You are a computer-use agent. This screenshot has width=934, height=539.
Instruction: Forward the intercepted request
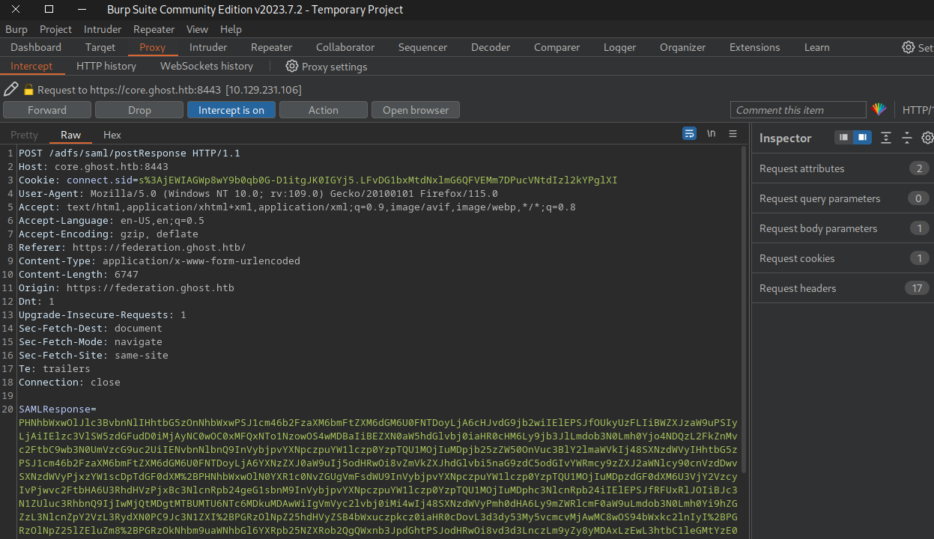pos(47,110)
